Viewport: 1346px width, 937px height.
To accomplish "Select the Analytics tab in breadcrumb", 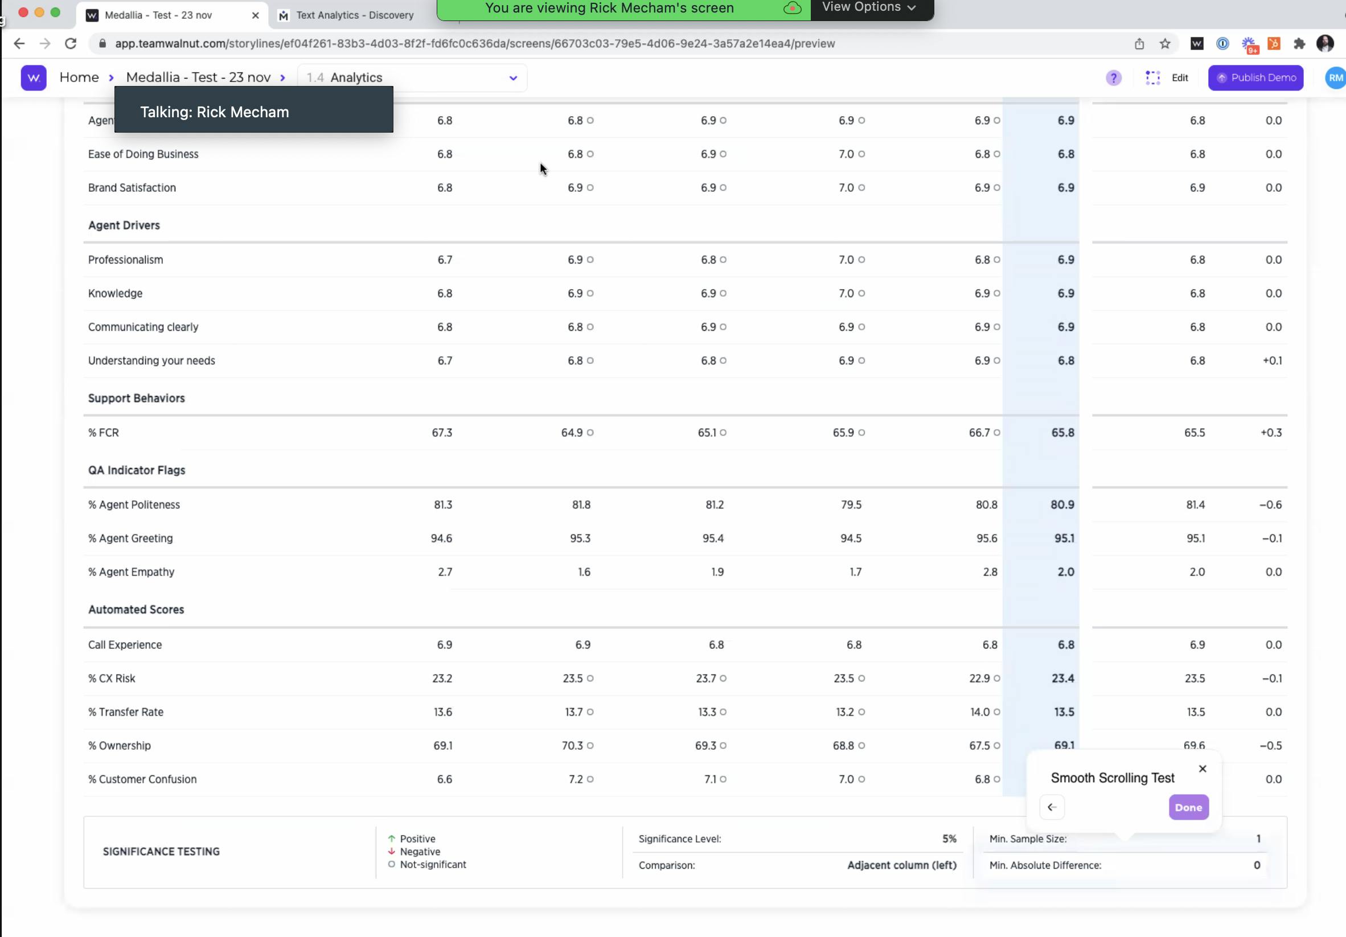I will click(356, 78).
